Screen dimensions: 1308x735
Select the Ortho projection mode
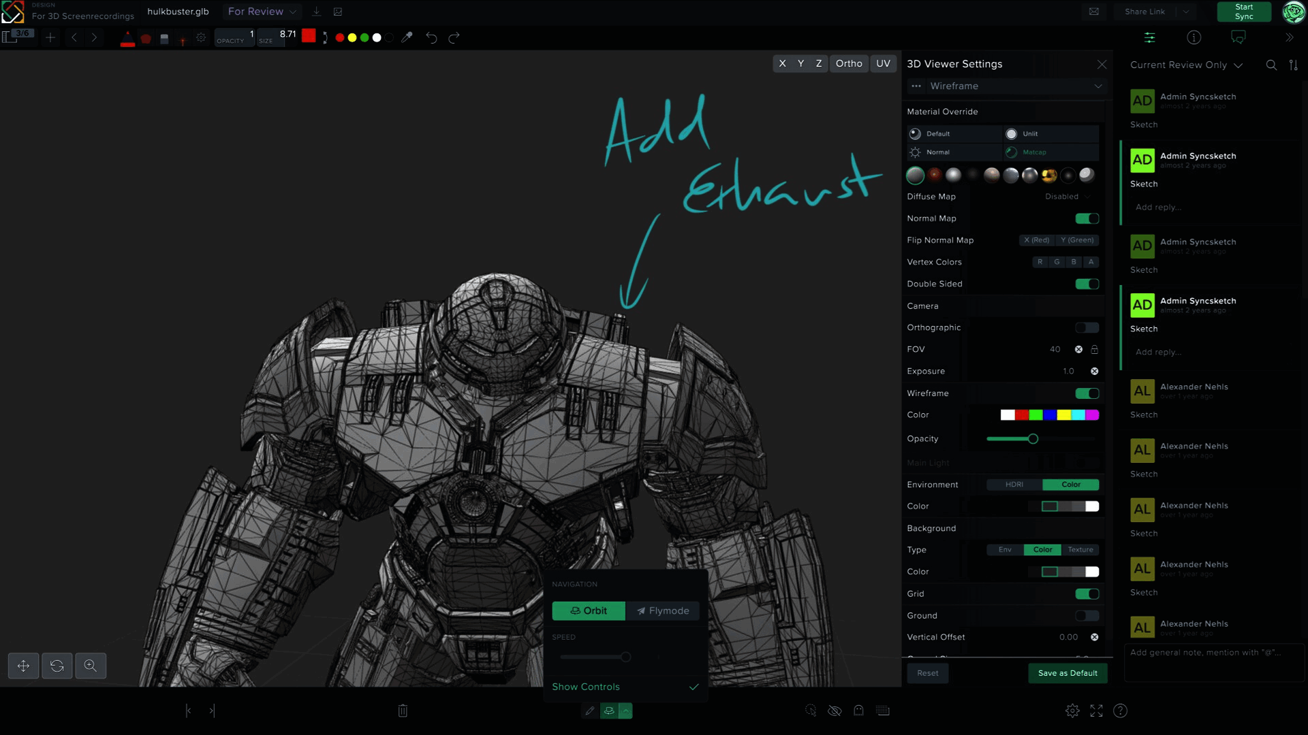[x=849, y=63]
